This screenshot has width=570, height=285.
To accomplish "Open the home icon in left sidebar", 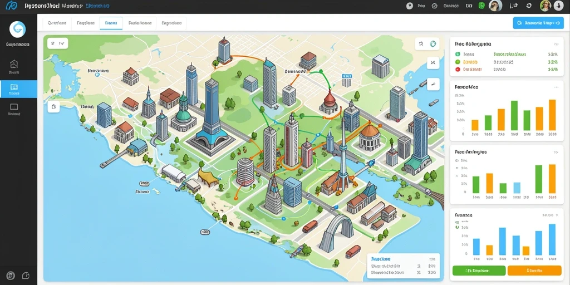I will click(14, 65).
